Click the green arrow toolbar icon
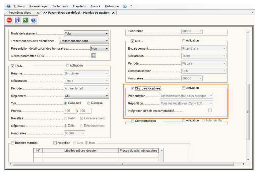The image size is (261, 175). click(25, 21)
